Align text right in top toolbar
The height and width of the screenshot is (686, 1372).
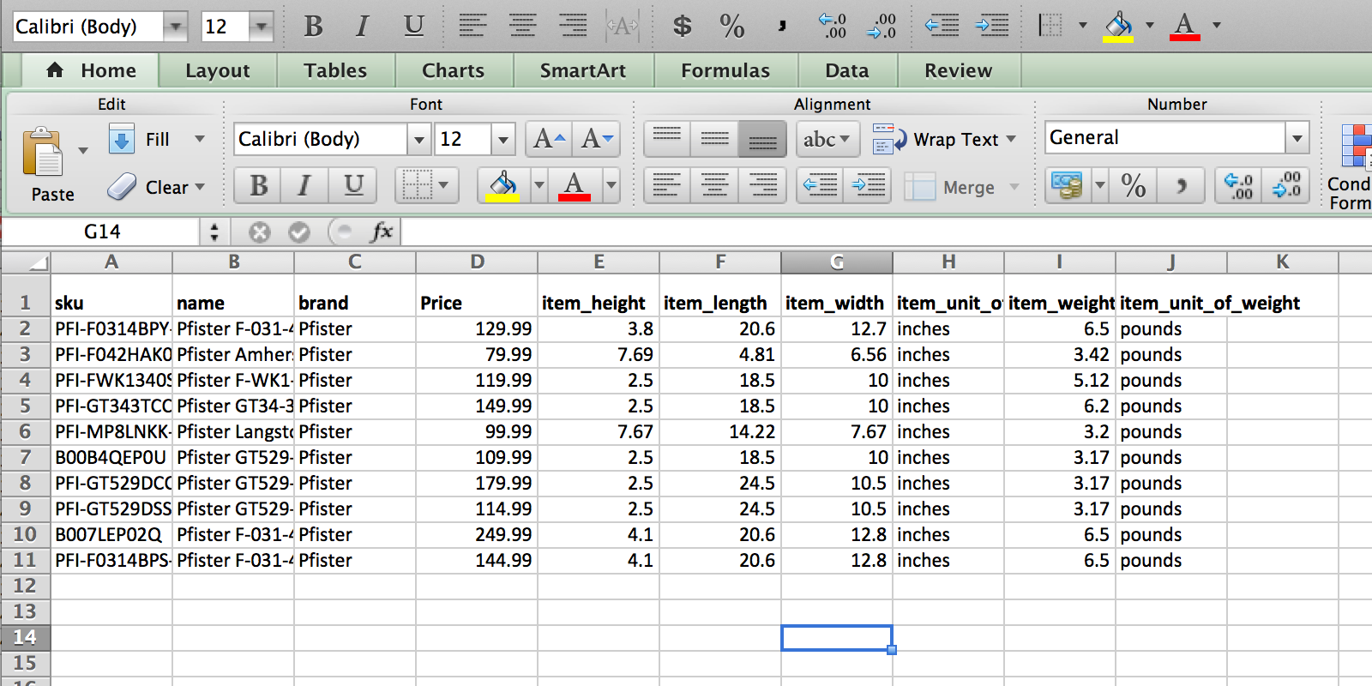coord(573,26)
